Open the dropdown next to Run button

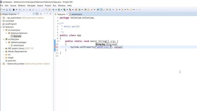(62, 10)
